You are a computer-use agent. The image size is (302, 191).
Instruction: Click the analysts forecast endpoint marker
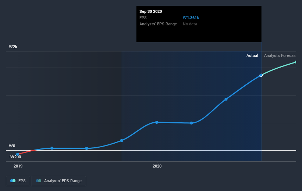[295, 62]
